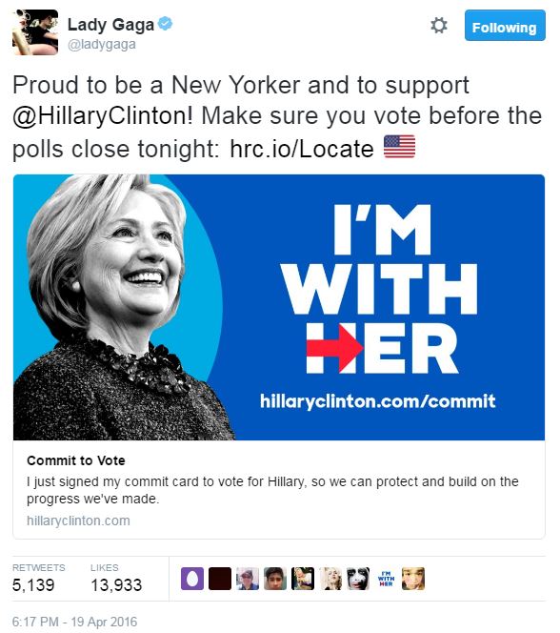Open the I'm With Her avatar liker
This screenshot has height=633, width=560.
coord(386,579)
